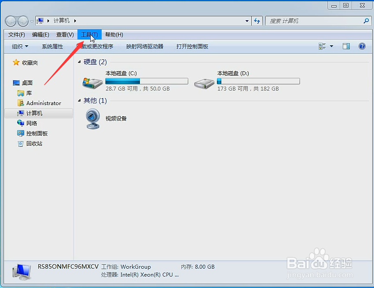This screenshot has width=374, height=288.
Task: Click the 桌面 monitor icon in the sidebar
Action: pyautogui.click(x=16, y=83)
